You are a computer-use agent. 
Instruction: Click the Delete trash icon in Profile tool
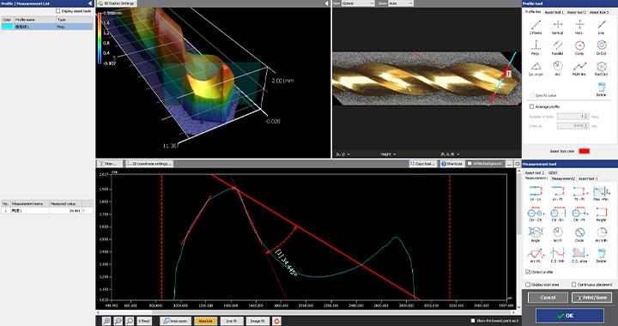[601, 89]
